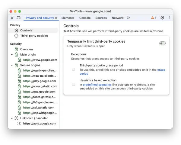Select origin https://ogs.google.com
The image size is (181, 145).
pos(39,92)
